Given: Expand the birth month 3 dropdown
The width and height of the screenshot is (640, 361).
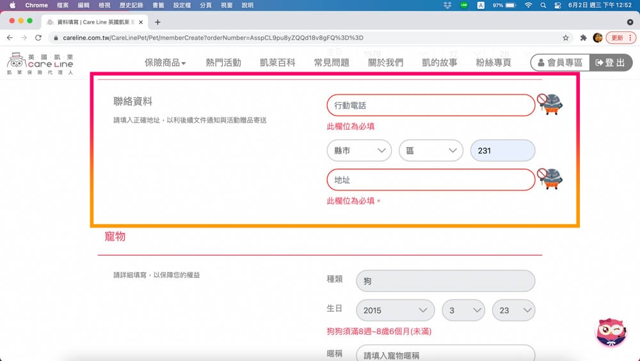Looking at the screenshot, I should [463, 310].
